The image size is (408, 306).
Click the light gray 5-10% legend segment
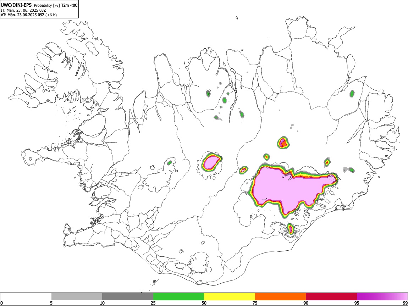77,297
